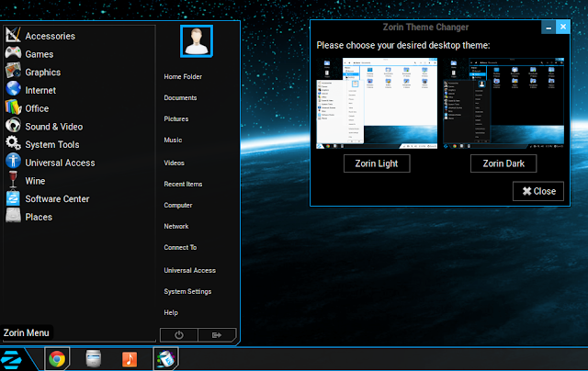Image resolution: width=588 pixels, height=371 pixels.
Task: Open Network link
Action: click(176, 226)
